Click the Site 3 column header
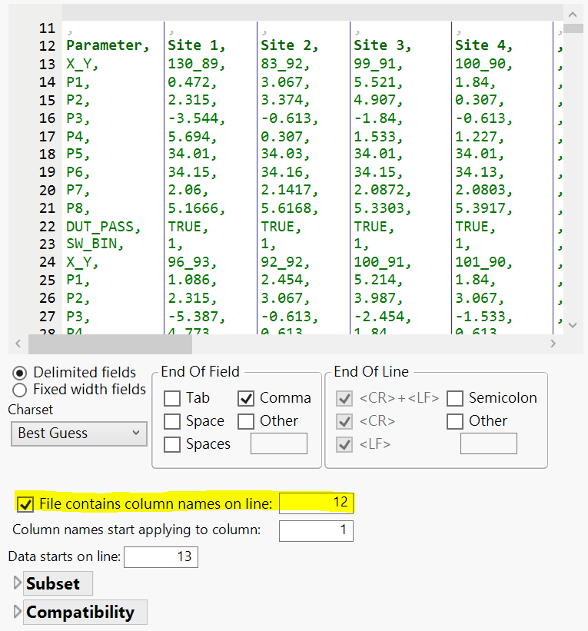 (383, 45)
